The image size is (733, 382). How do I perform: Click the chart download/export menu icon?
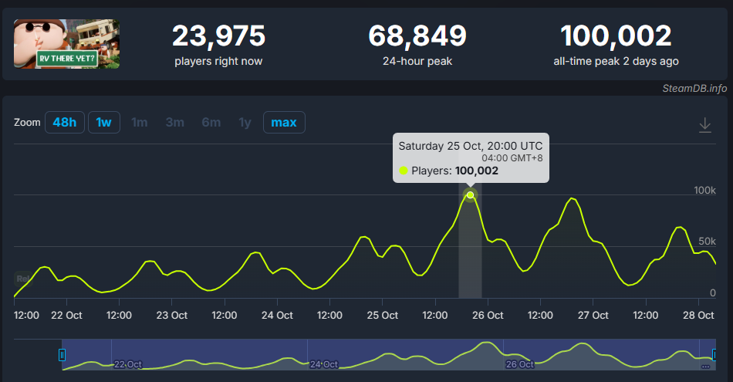click(704, 125)
